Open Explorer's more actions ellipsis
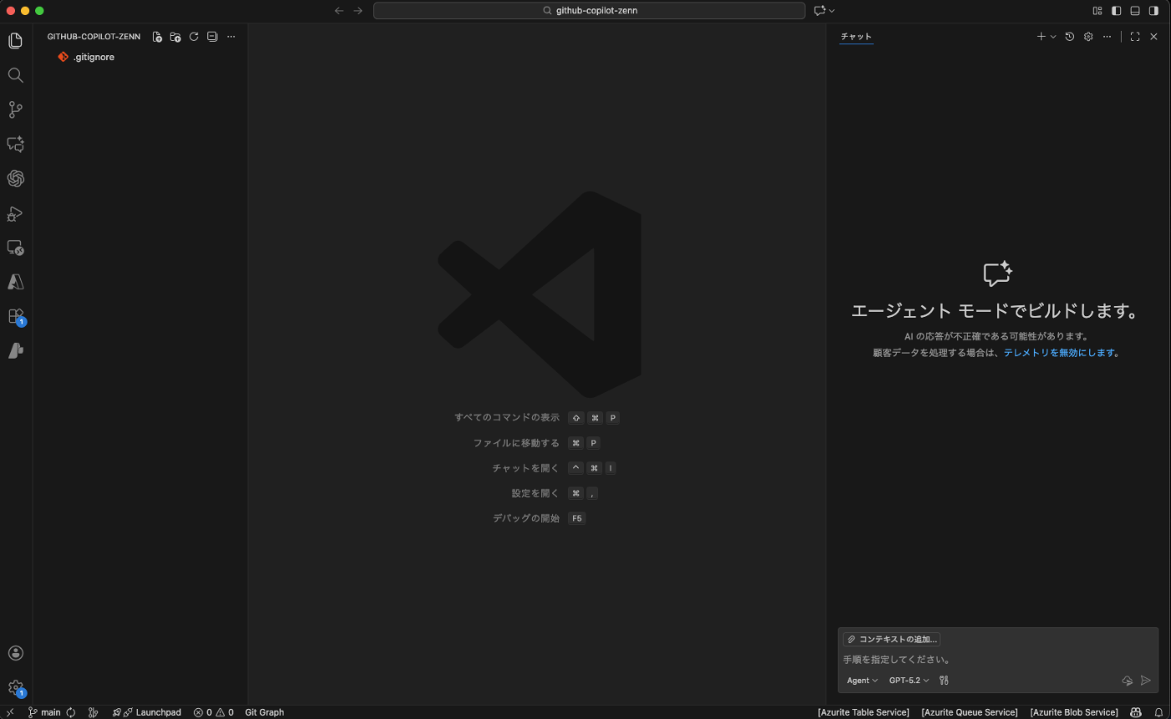Screen dimensions: 1171x719 [232, 37]
